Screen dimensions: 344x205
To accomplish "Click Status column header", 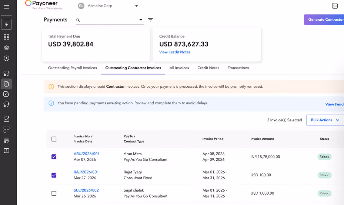I will coord(324,139).
